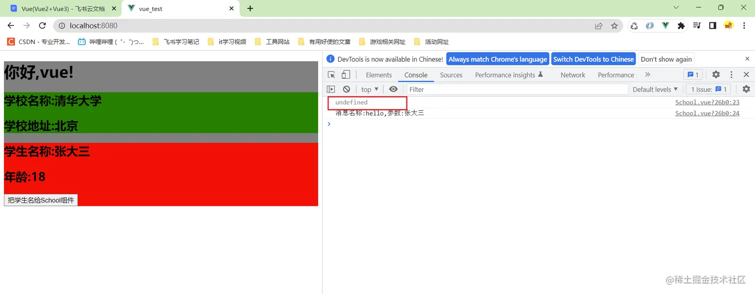Open the CSDN bookmark
Viewport: 755px width, 294px height.
pyautogui.click(x=38, y=42)
